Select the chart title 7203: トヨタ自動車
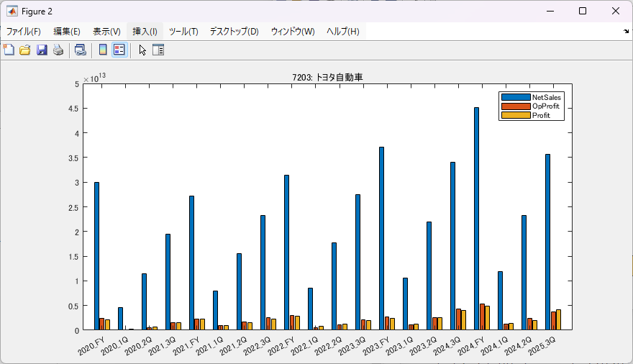Screen dimensions: 633x364 [327, 77]
